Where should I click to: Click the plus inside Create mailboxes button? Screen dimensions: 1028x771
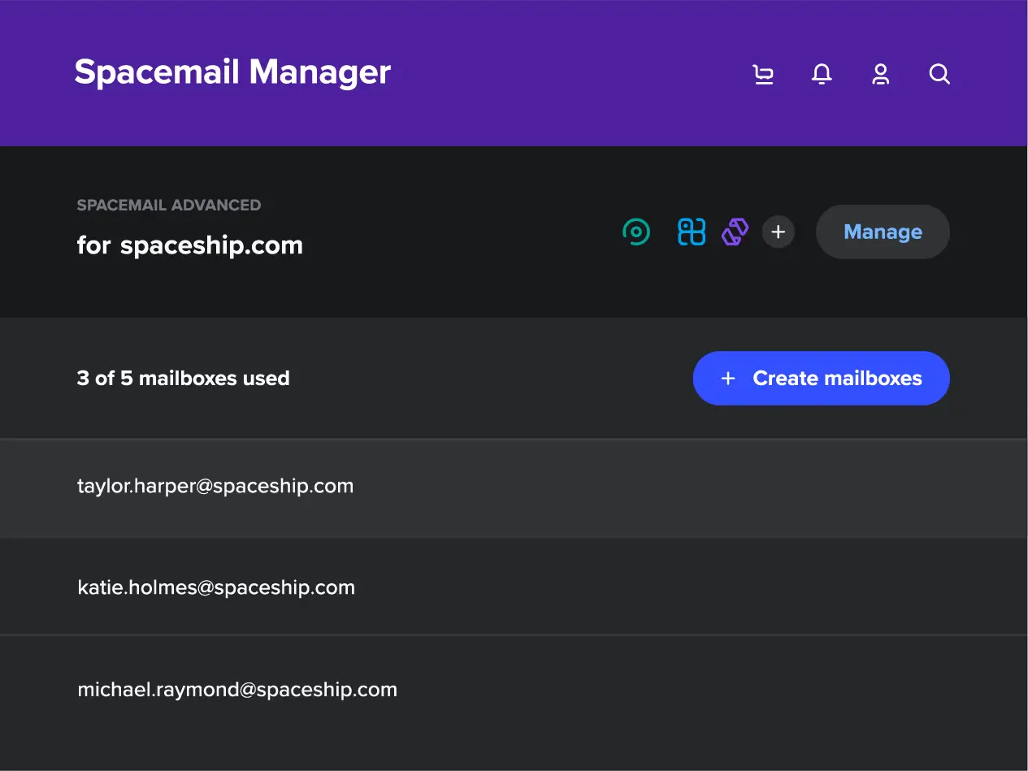[727, 378]
